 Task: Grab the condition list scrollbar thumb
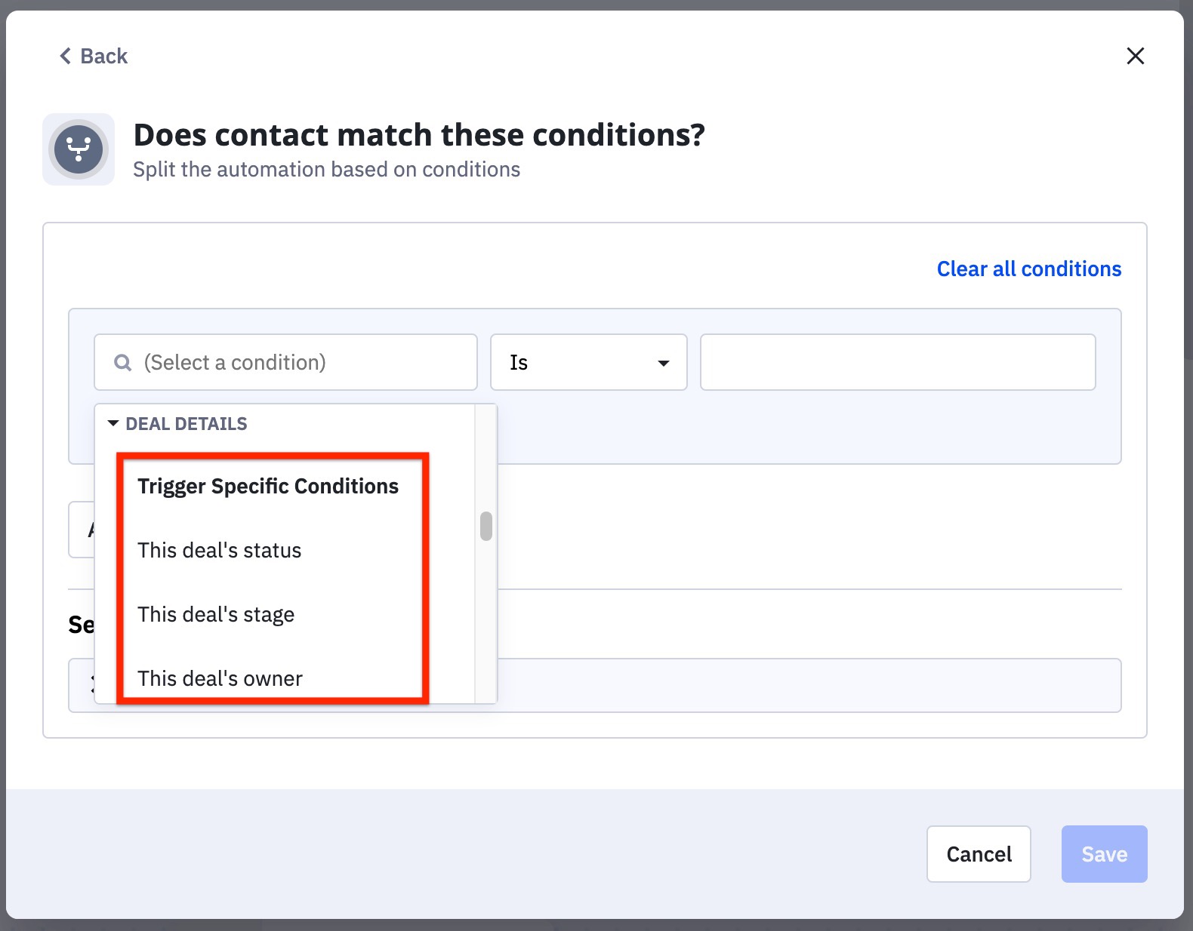coord(486,526)
